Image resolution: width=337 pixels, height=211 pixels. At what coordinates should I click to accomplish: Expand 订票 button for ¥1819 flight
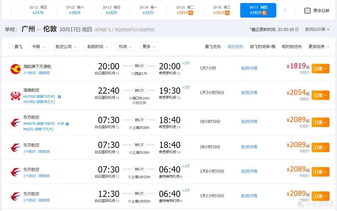click(320, 69)
